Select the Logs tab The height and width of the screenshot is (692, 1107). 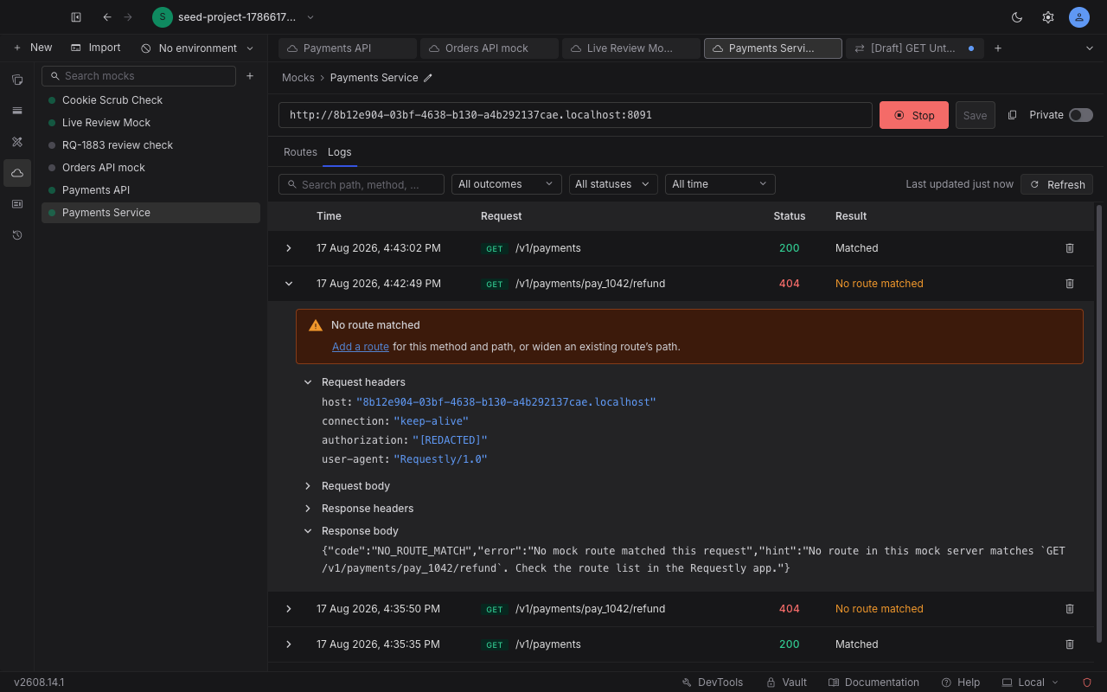(339, 152)
